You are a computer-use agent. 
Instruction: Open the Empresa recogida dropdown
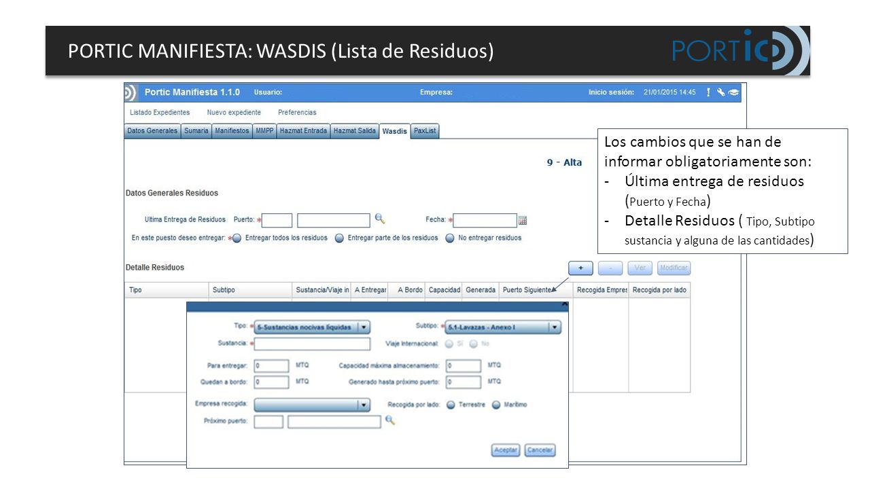pos(312,405)
